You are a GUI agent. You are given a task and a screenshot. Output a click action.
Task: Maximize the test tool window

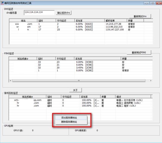tap(152, 3)
